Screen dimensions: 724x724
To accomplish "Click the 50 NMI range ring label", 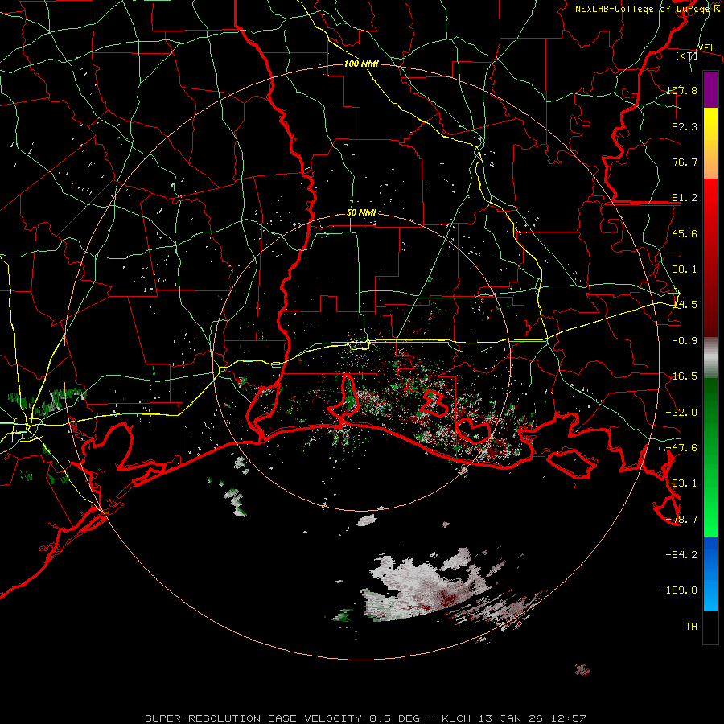I will (361, 212).
